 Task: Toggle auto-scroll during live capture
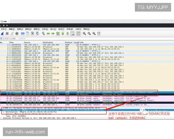(72, 34)
